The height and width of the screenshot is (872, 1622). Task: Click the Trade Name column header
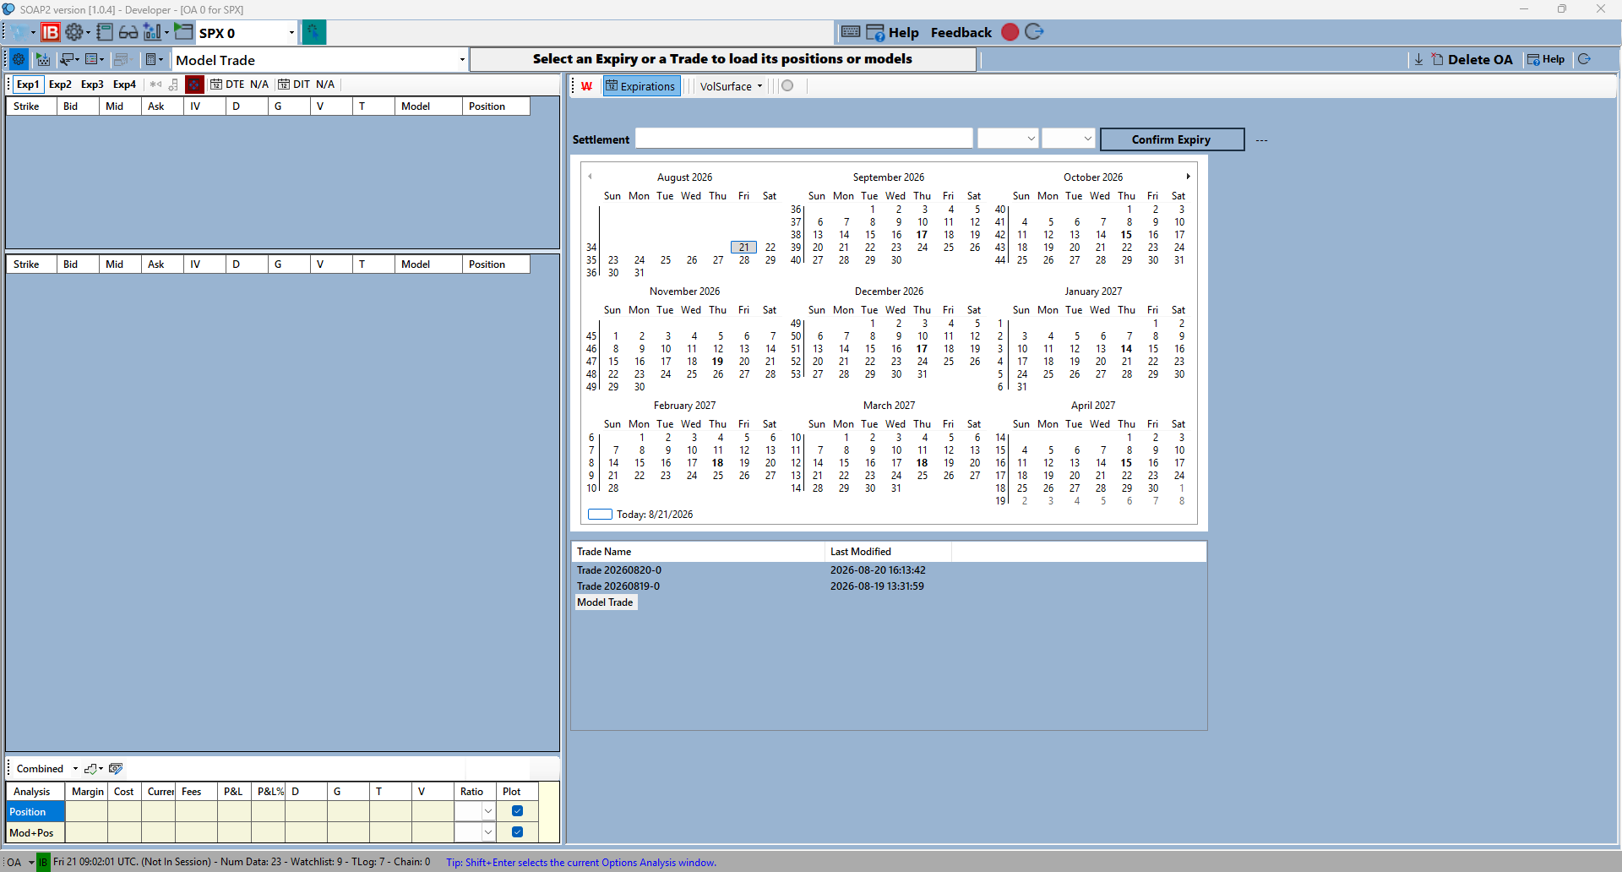point(698,552)
